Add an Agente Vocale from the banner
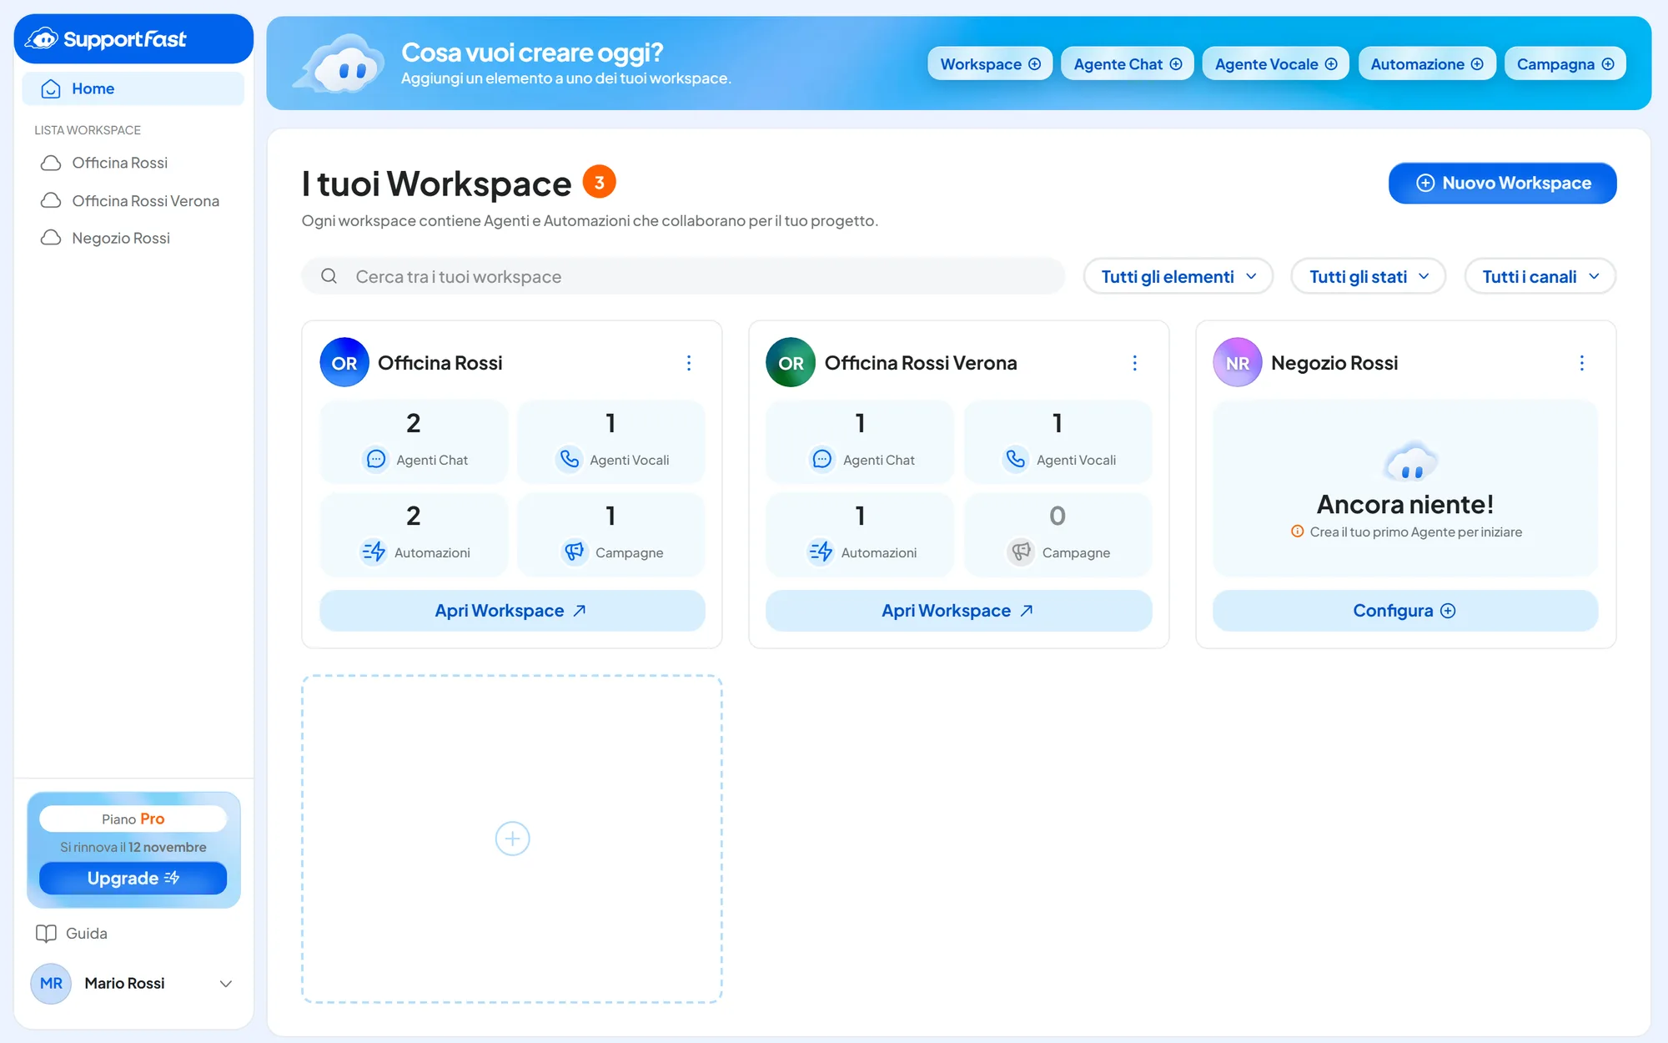Viewport: 1668px width, 1043px height. 1275,64
